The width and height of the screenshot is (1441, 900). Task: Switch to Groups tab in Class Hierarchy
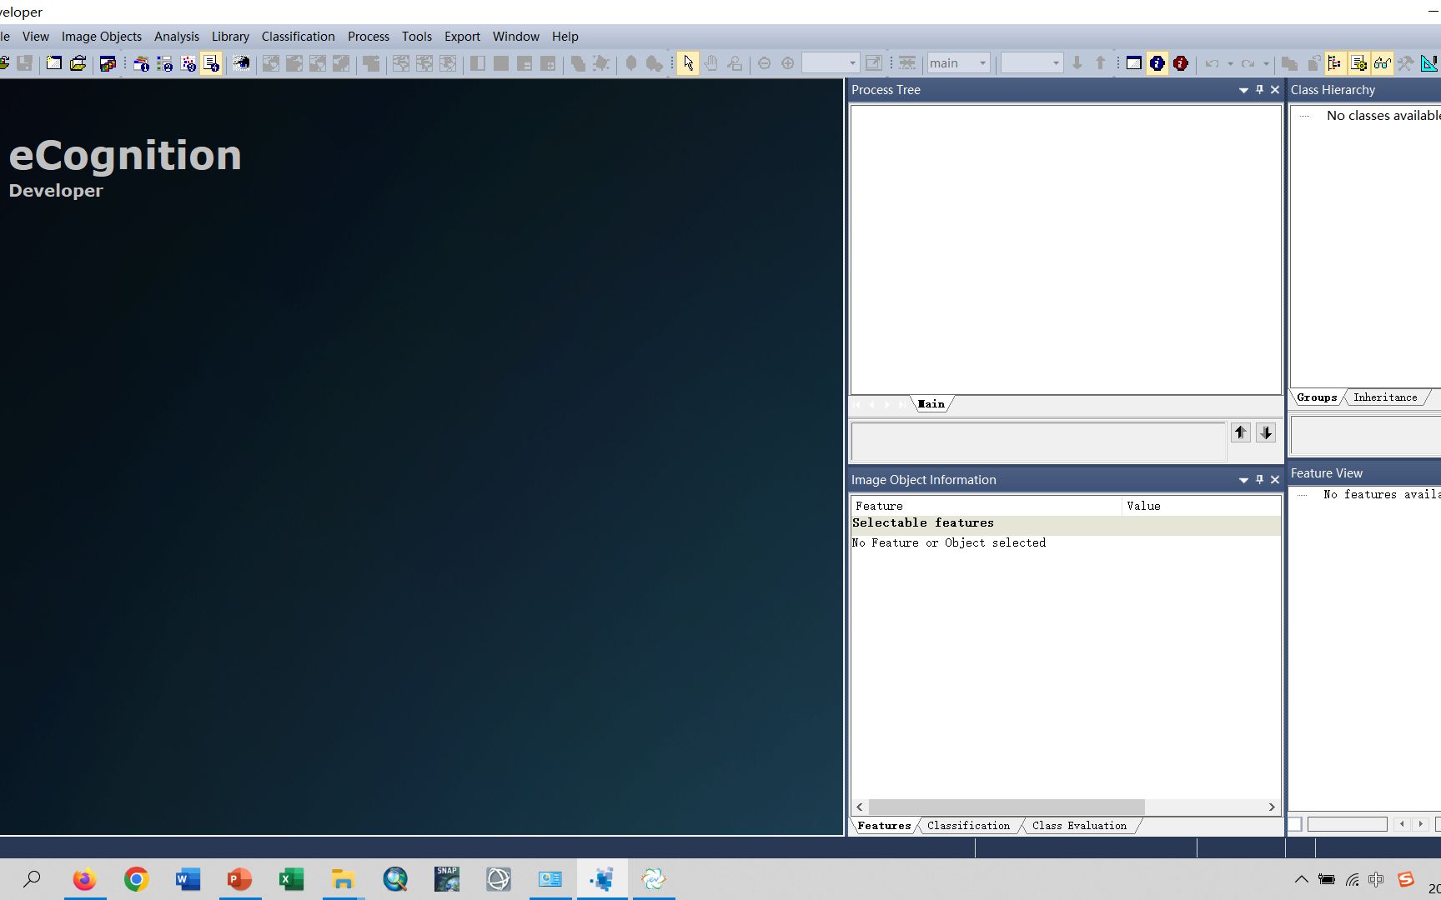coord(1317,397)
